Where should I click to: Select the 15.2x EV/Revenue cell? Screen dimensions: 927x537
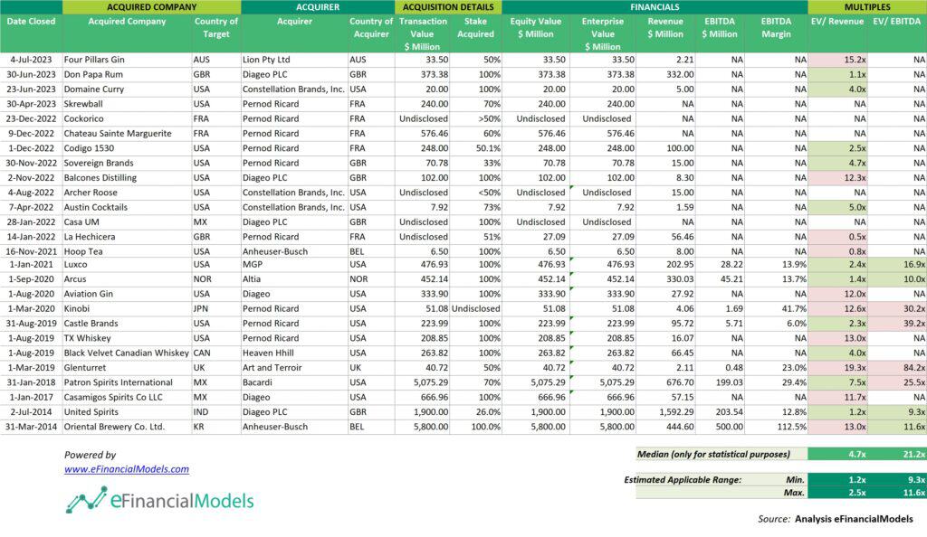point(837,60)
